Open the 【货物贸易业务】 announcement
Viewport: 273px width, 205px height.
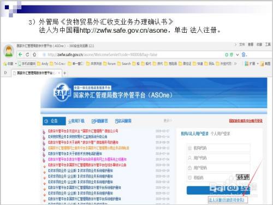pos(78,137)
